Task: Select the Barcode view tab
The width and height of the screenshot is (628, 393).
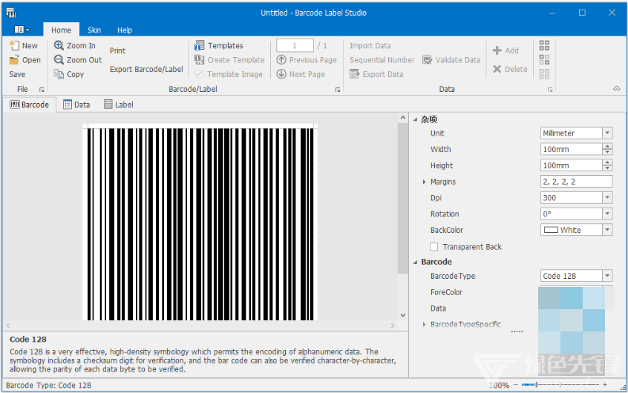Action: [x=29, y=105]
